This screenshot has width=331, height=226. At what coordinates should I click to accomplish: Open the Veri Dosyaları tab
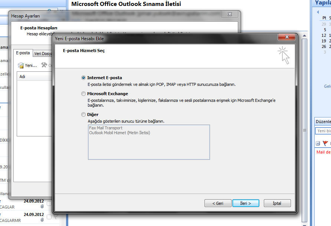(43, 54)
